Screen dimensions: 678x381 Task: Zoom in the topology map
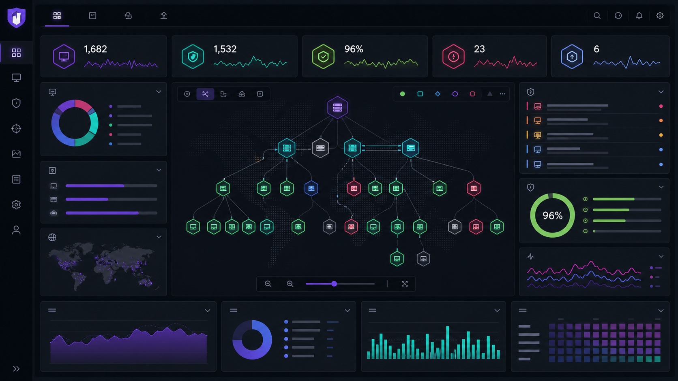point(290,284)
